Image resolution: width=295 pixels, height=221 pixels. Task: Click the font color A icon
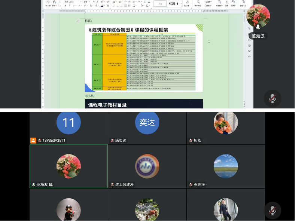pos(103,6)
